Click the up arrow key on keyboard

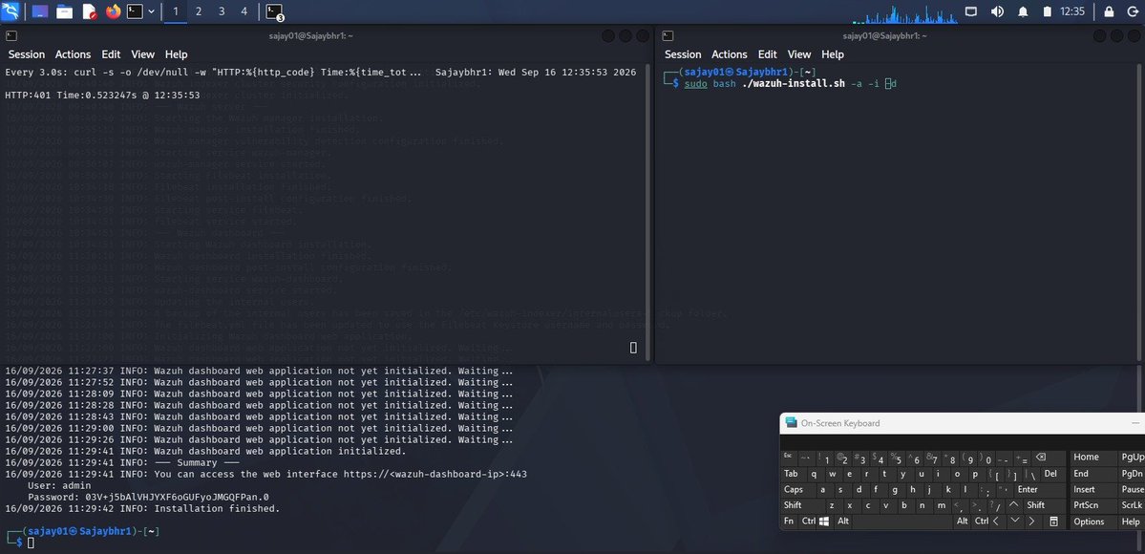click(1014, 505)
